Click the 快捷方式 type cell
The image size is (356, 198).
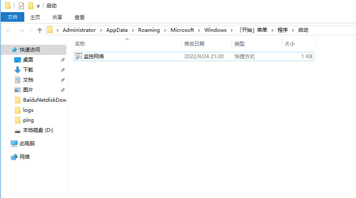245,57
